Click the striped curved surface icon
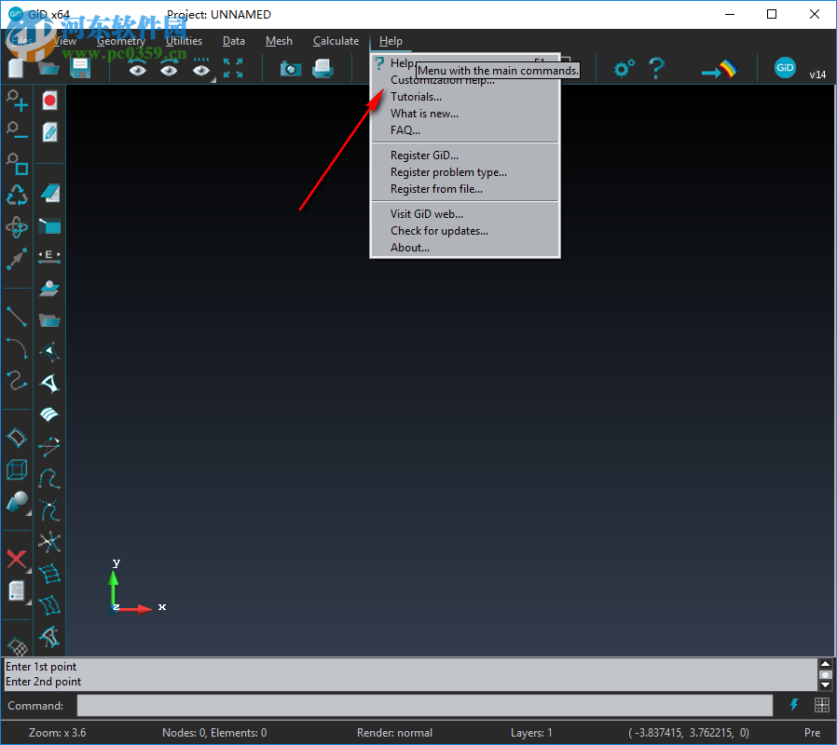Screen dimensions: 837x745 tap(49, 414)
